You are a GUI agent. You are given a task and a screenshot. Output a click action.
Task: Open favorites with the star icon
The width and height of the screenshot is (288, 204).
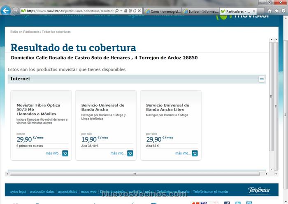point(276,11)
